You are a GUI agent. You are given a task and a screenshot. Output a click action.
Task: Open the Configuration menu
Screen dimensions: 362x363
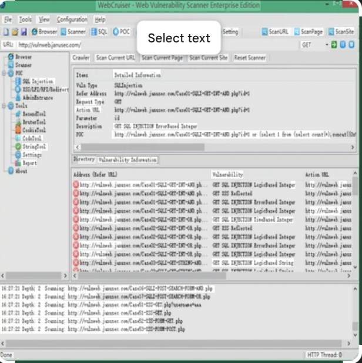click(x=72, y=19)
